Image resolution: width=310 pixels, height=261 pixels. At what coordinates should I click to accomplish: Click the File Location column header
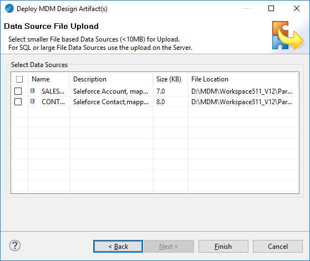point(243,79)
